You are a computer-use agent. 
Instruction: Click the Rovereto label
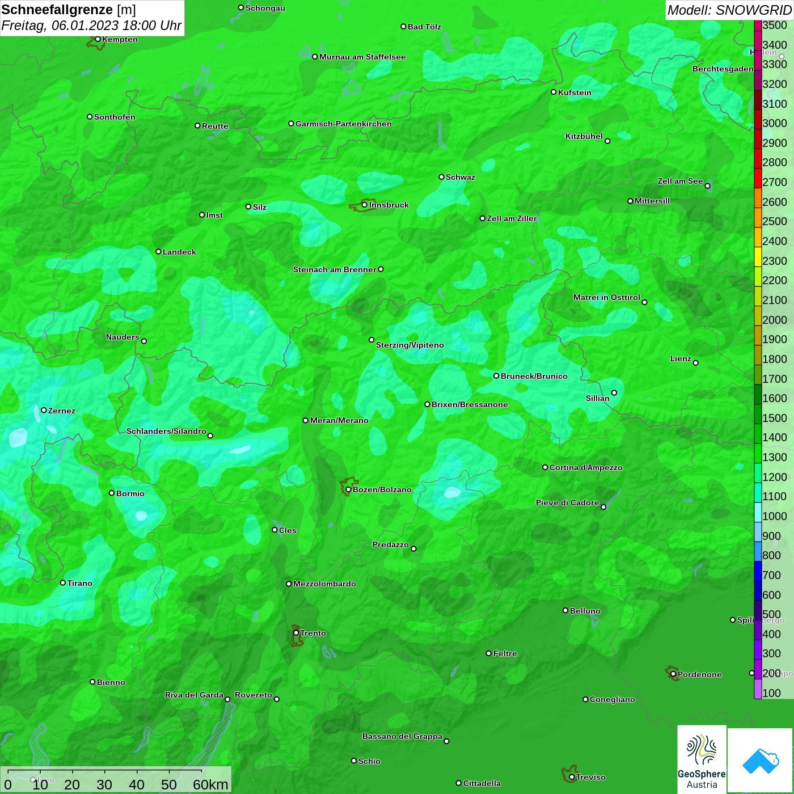coord(254,695)
